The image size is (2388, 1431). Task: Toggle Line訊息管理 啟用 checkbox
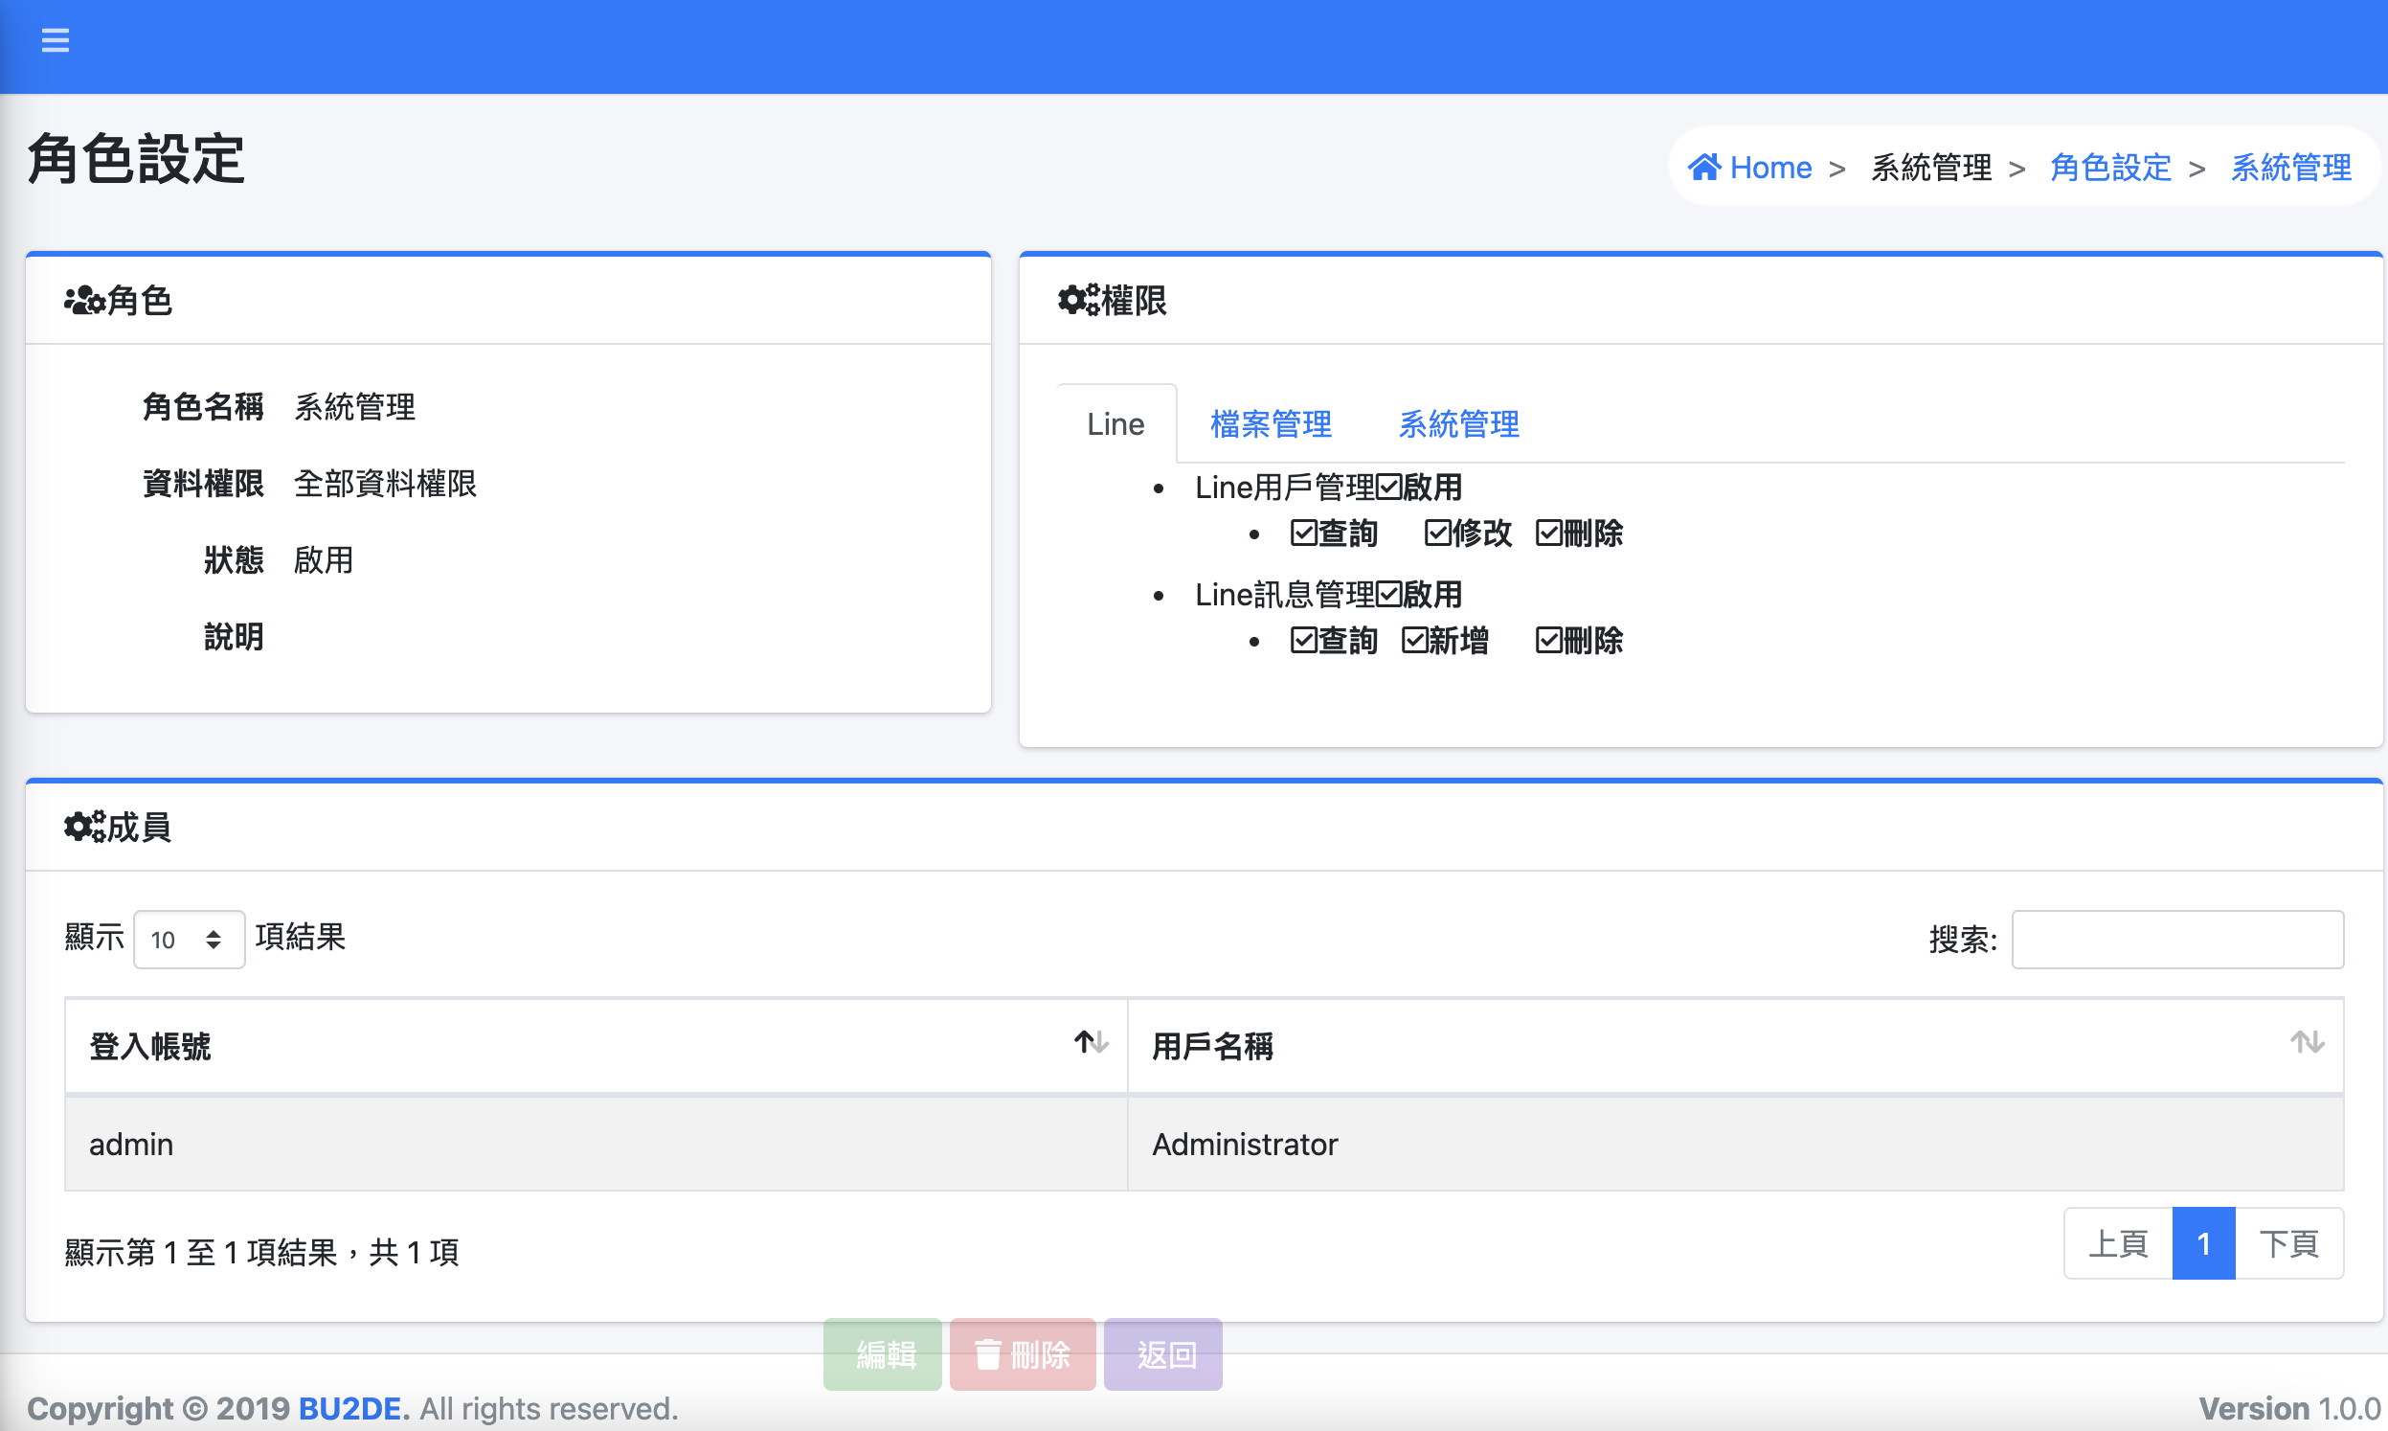[1388, 594]
